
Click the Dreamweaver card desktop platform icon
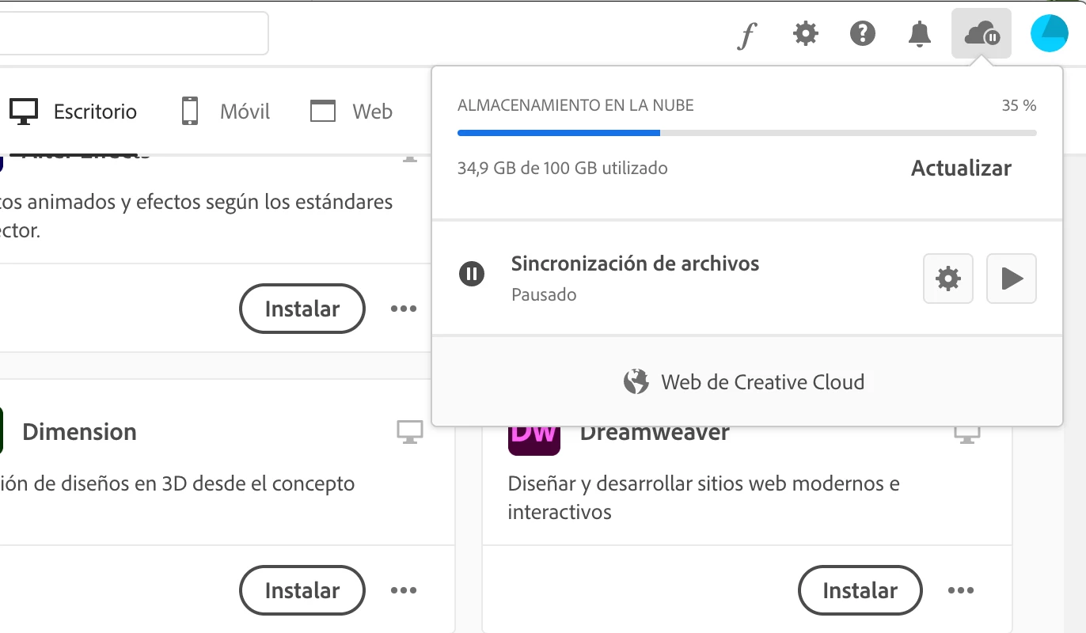point(967,434)
